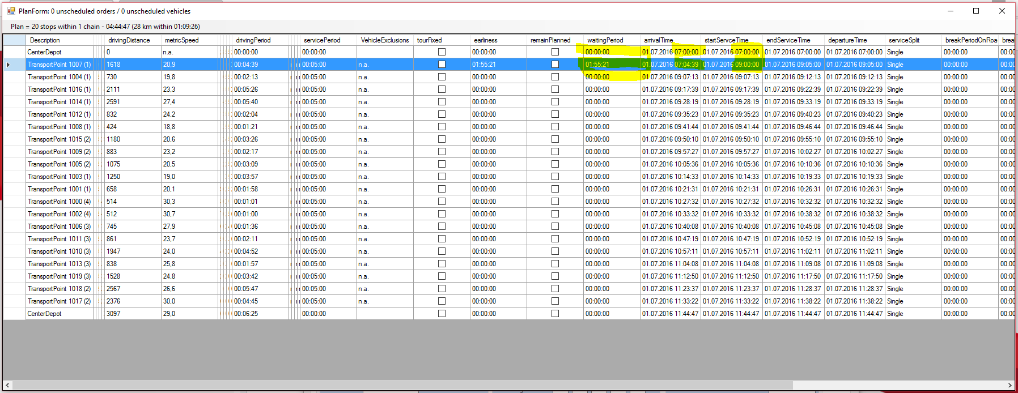Click the horizontal scrollbar right arrow
Screen dimensions: 1018x393
click(1010, 385)
